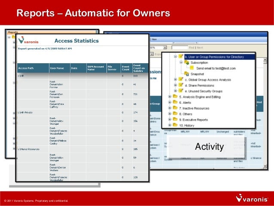
Task: Click the Erica Caffrey user name cell
Action: (60, 104)
